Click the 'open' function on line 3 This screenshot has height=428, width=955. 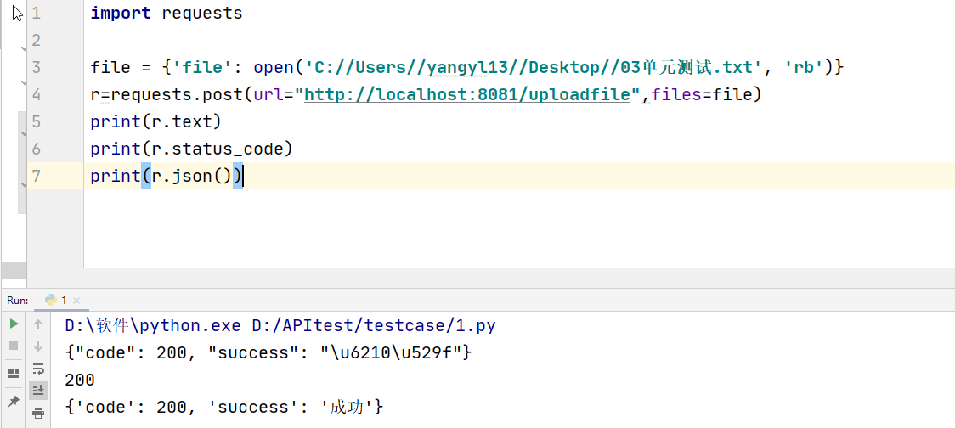click(274, 68)
